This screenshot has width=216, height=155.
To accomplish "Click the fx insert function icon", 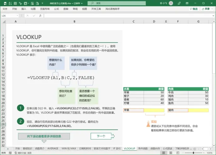I will (x=40, y=16).
